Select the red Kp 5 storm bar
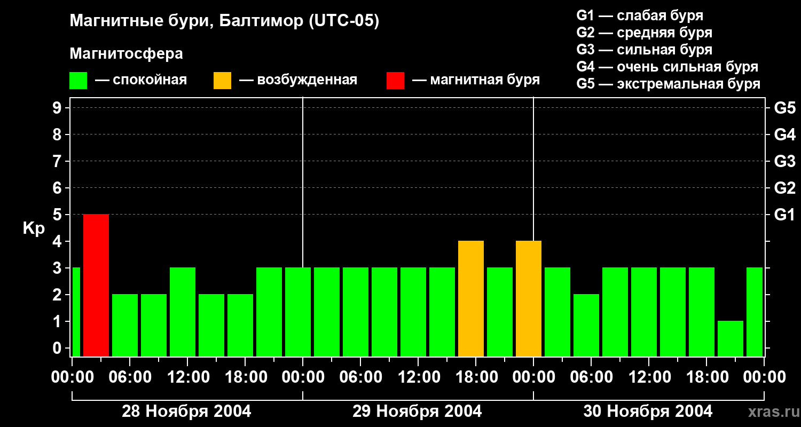 [96, 285]
